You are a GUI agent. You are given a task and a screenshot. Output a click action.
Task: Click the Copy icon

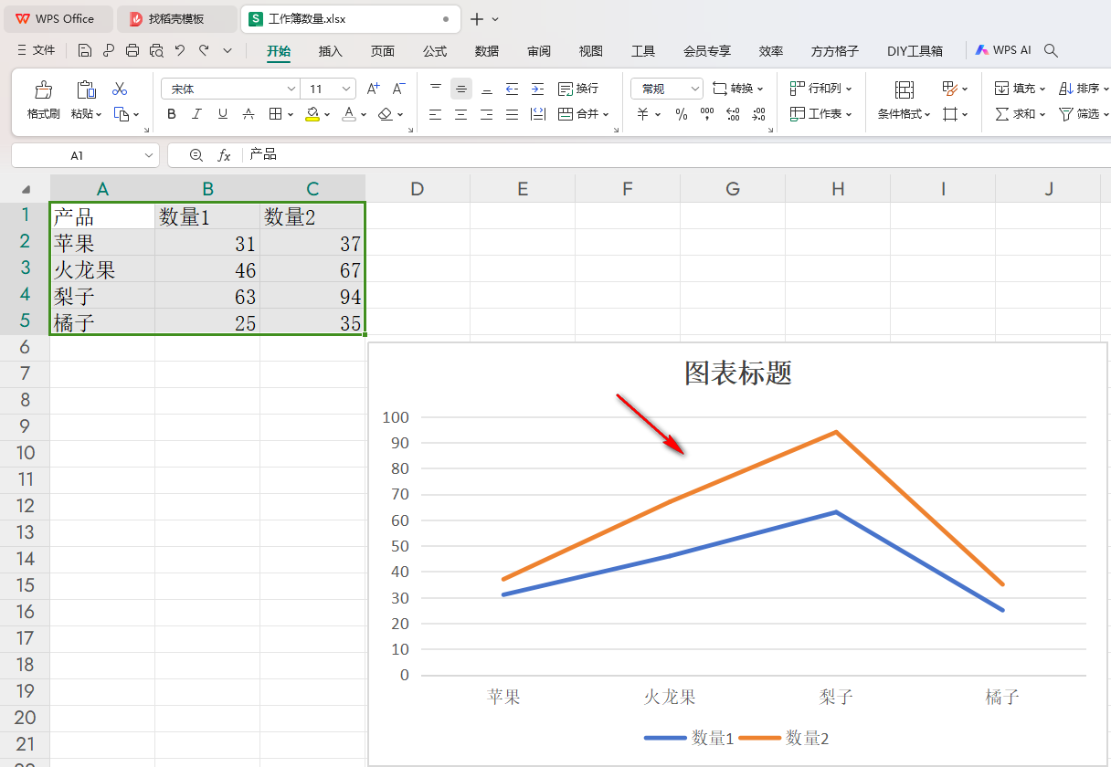pos(122,114)
